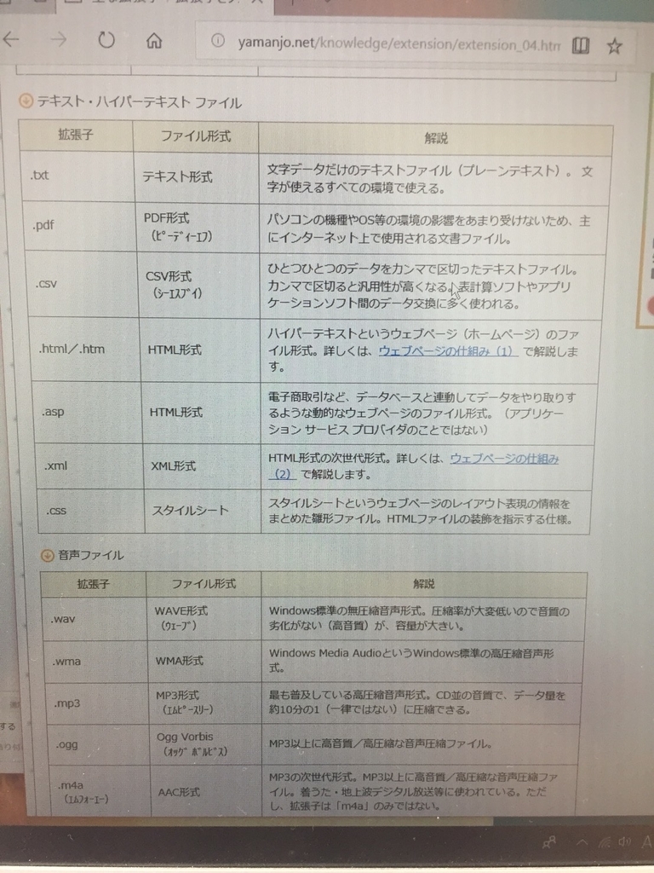
Task: Click the テキスト・ハイパーテキスト ファイル heading icon
Action: (26, 101)
